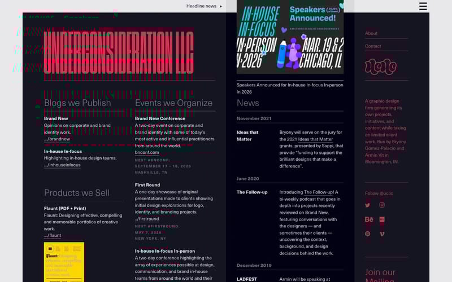Open the ../brandnew blog link
The width and height of the screenshot is (452, 282).
[57, 139]
